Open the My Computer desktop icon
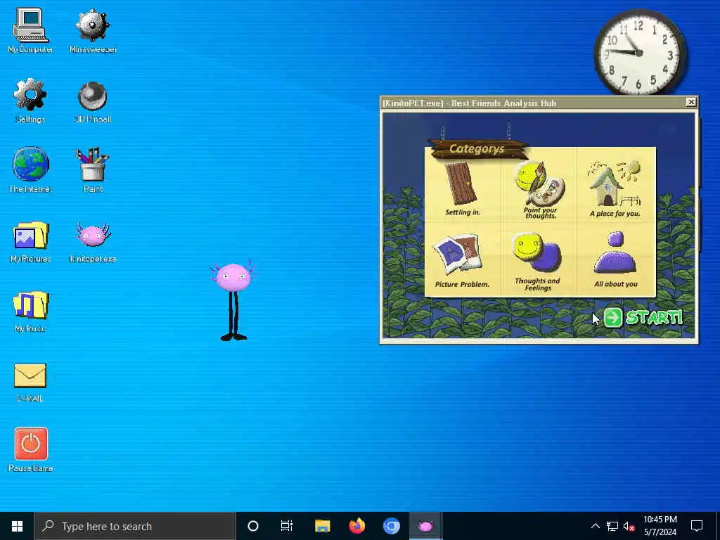Screen dimensions: 720x540 (x=30, y=30)
